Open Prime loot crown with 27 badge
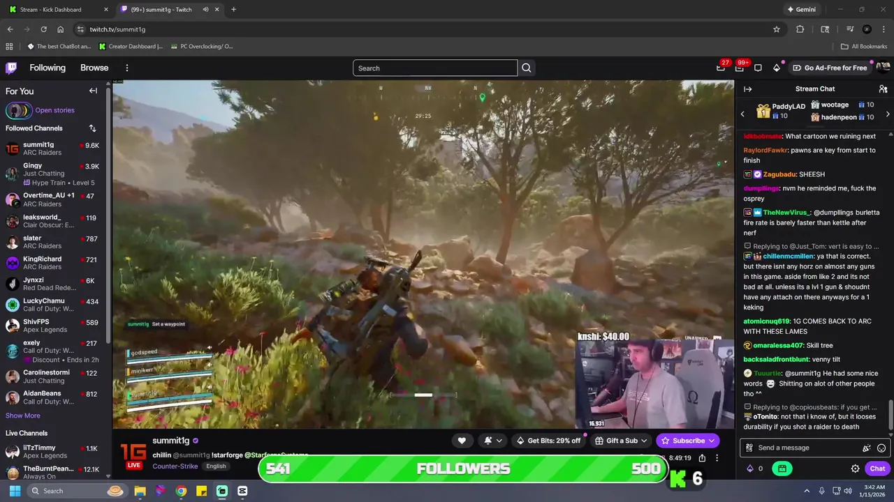 coord(721,68)
